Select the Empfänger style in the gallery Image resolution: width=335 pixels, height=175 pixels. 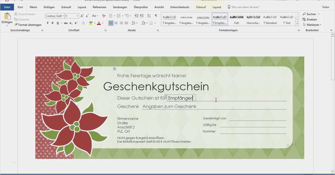pyautogui.click(x=219, y=19)
